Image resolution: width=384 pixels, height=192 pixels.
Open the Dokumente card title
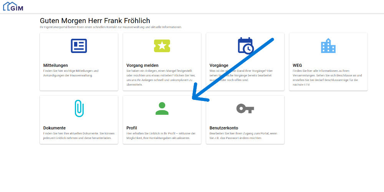(x=55, y=128)
